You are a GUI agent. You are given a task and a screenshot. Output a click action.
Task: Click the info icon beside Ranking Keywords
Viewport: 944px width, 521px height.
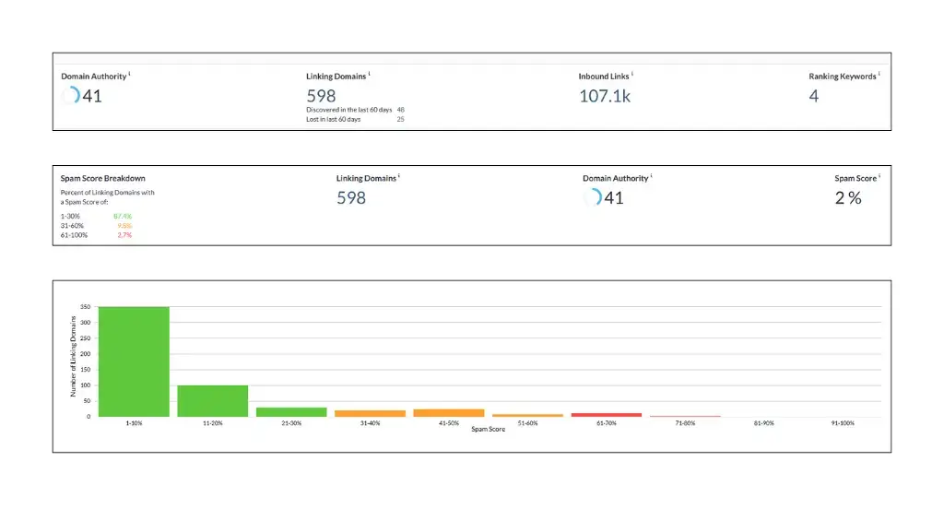click(x=879, y=74)
